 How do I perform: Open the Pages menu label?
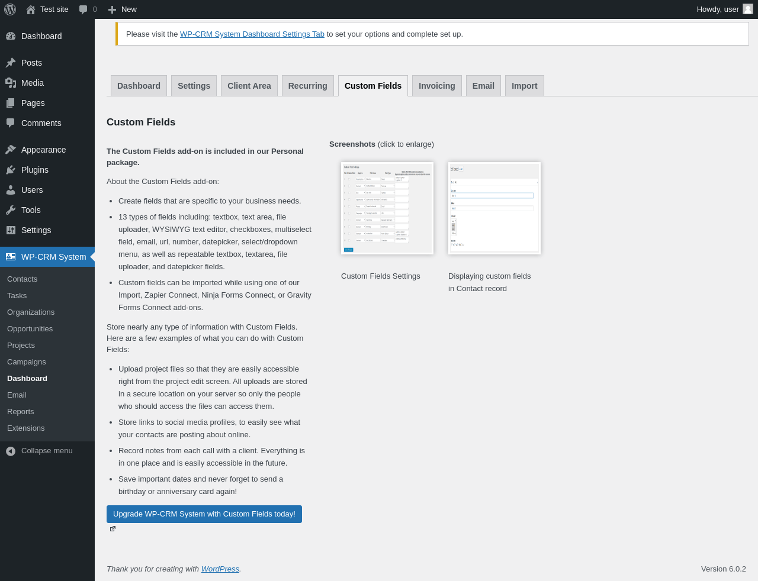tap(33, 103)
